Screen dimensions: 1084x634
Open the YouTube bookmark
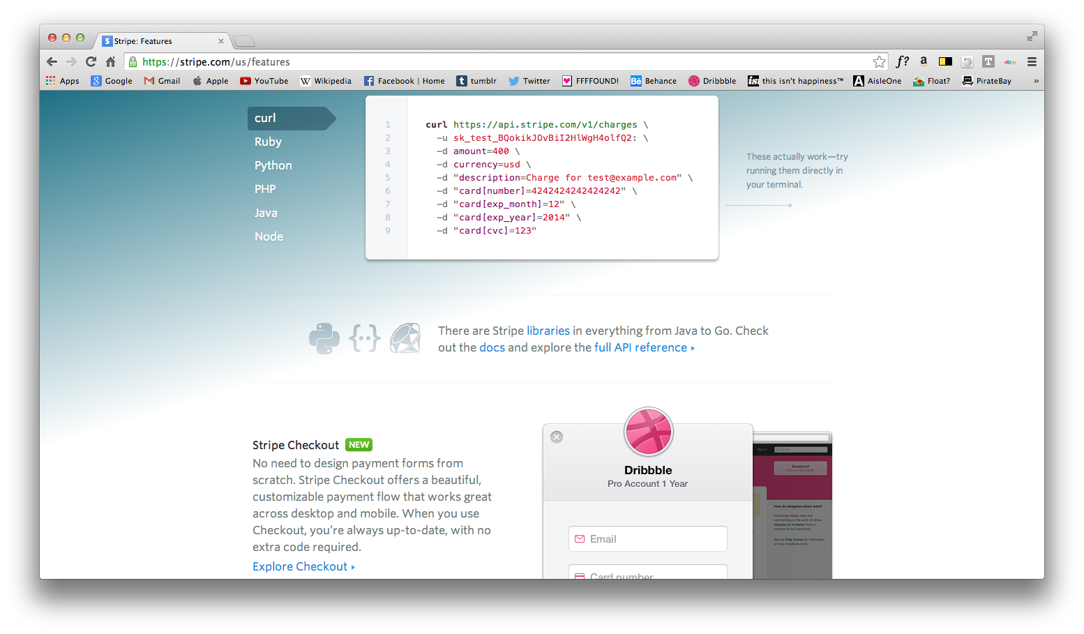tap(264, 81)
